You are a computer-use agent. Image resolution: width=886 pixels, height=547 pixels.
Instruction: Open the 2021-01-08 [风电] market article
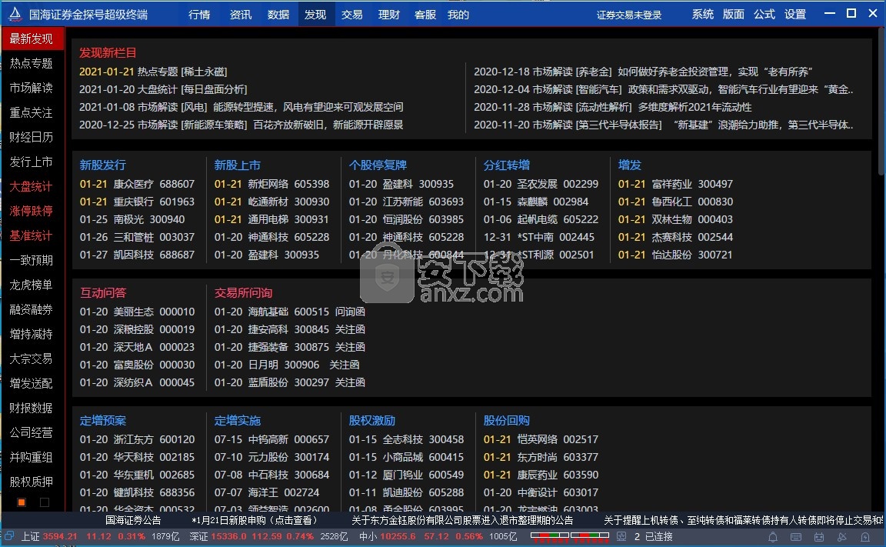241,107
